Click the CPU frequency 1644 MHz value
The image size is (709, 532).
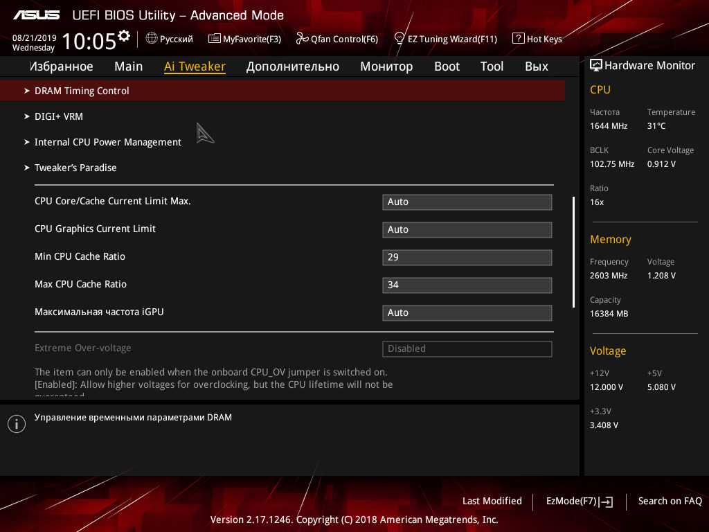pyautogui.click(x=609, y=126)
